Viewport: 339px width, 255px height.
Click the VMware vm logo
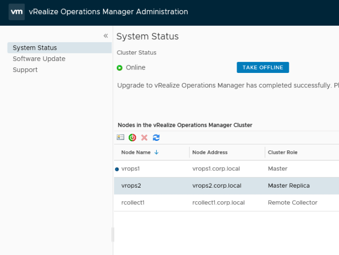click(x=17, y=12)
